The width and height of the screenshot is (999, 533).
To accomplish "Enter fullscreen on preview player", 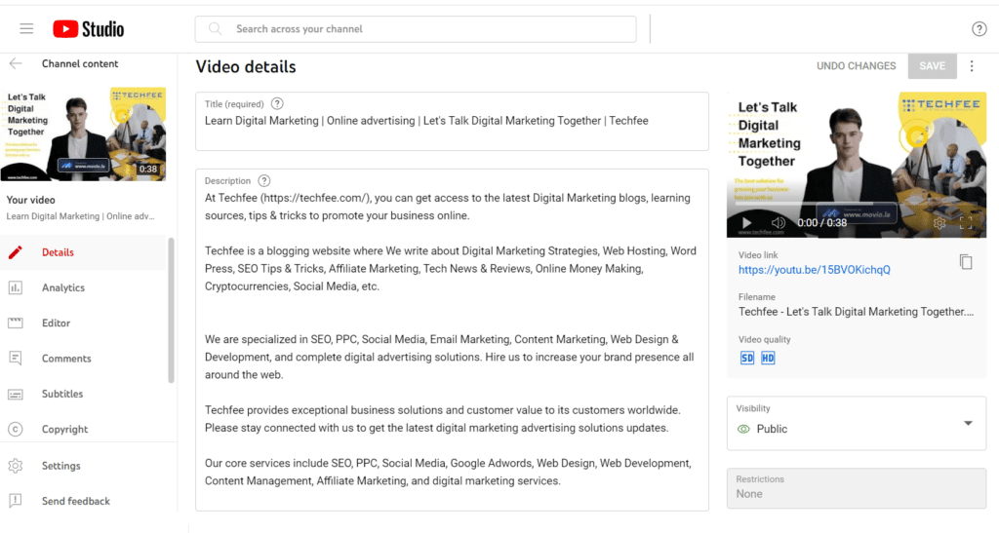I will coord(966,222).
